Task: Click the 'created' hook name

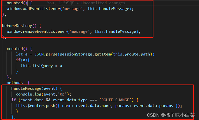Action: (15, 49)
